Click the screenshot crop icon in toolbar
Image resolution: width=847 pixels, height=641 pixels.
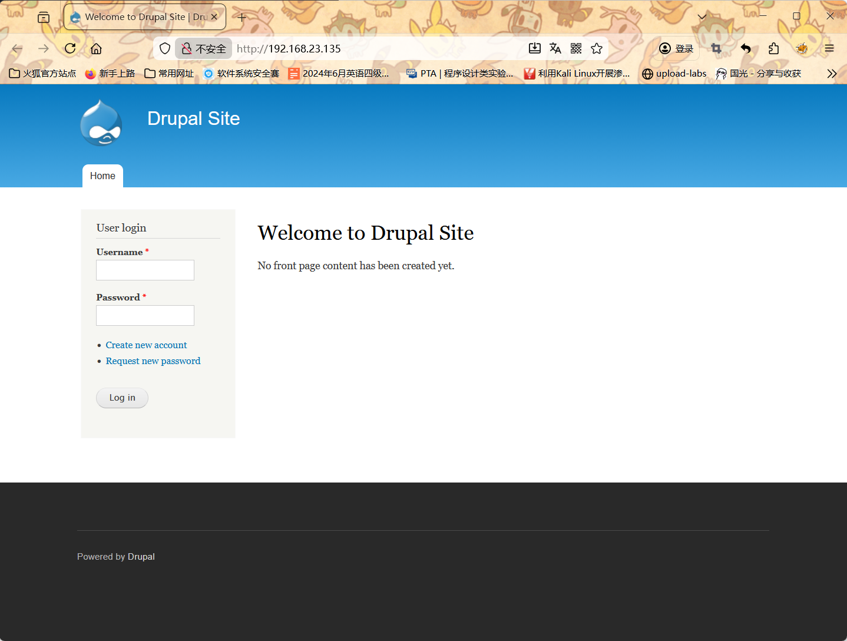point(716,48)
